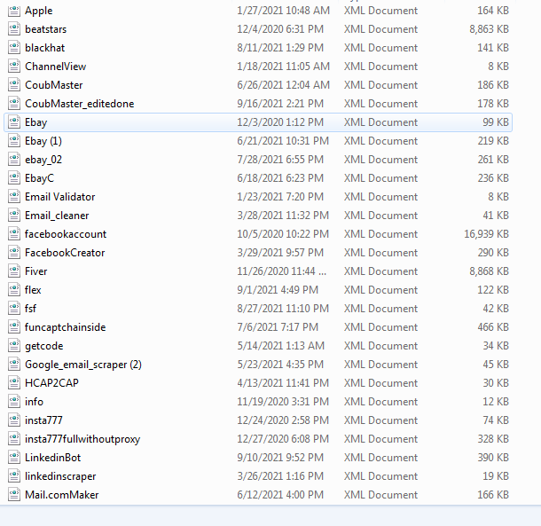Viewport: 541px width, 526px height.
Task: Select the ChannelView file icon
Action: [x=14, y=67]
